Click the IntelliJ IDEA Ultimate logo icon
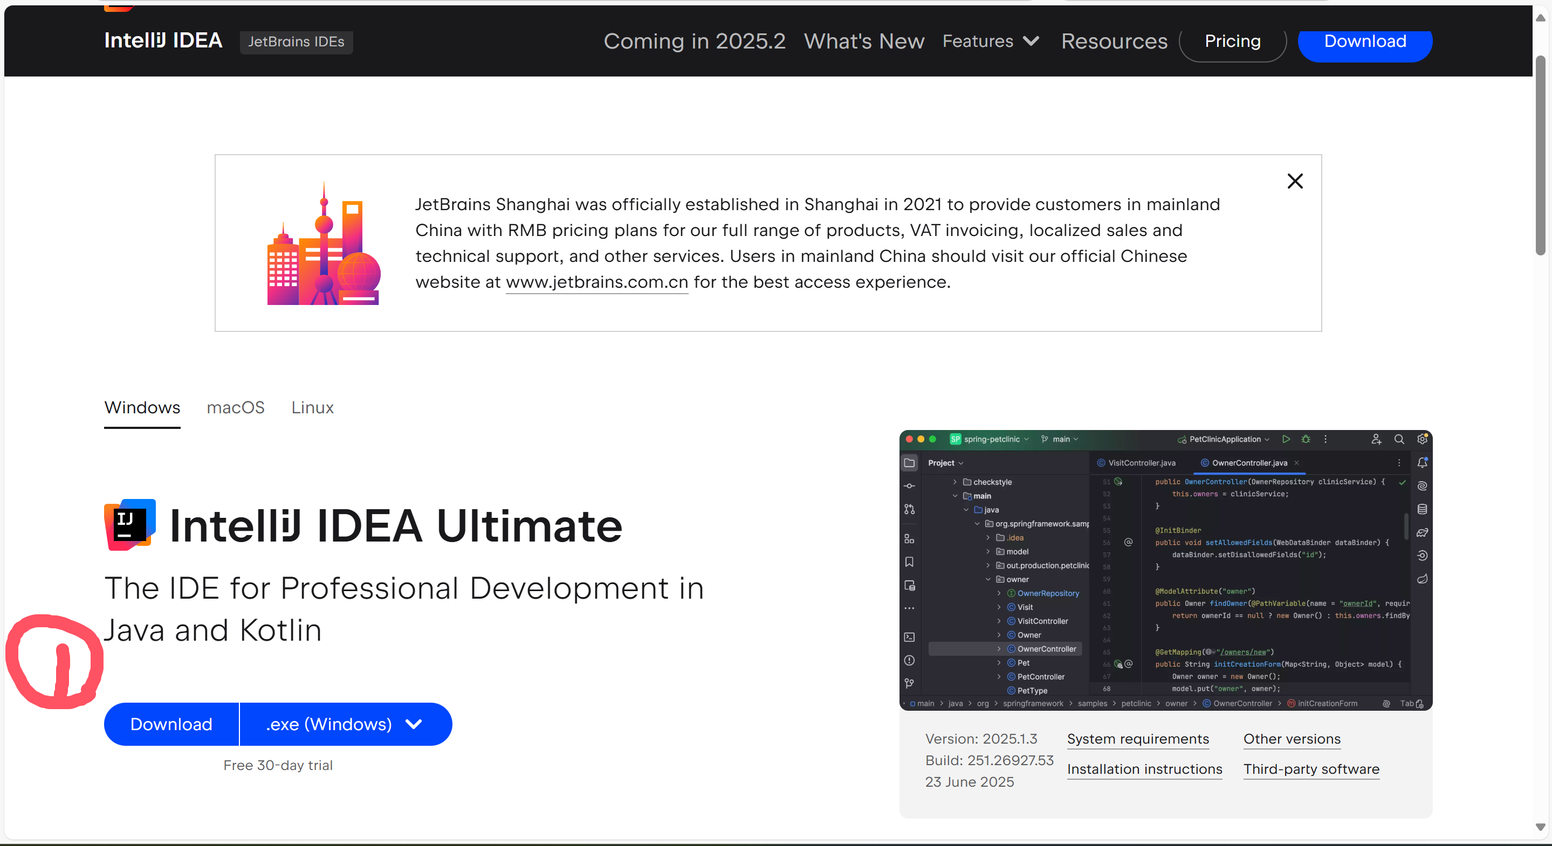The image size is (1552, 846). [x=130, y=524]
